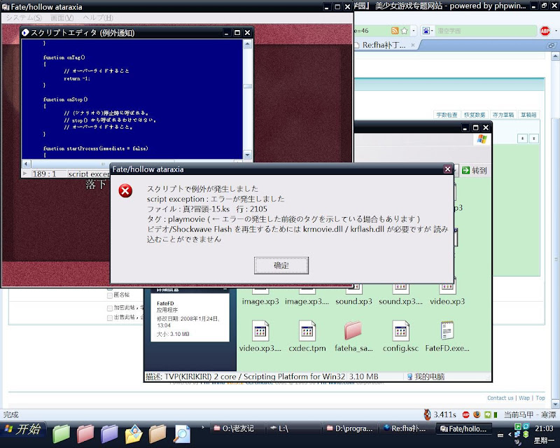
Task: Click the 189 : 1 line indicator
Action: click(x=44, y=174)
